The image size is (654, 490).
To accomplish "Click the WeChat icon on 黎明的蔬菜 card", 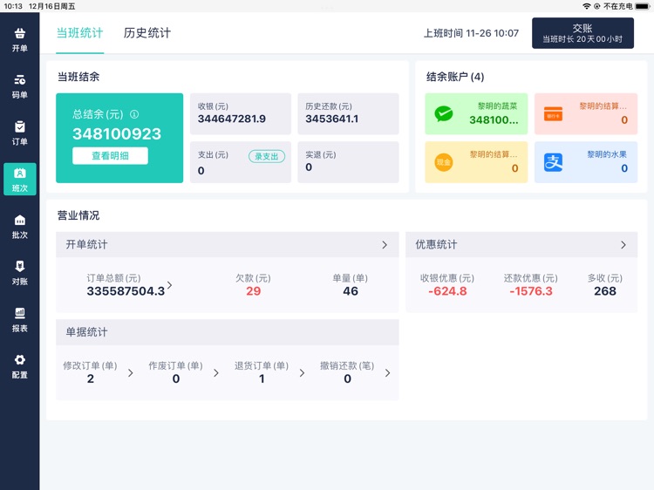I will point(443,113).
